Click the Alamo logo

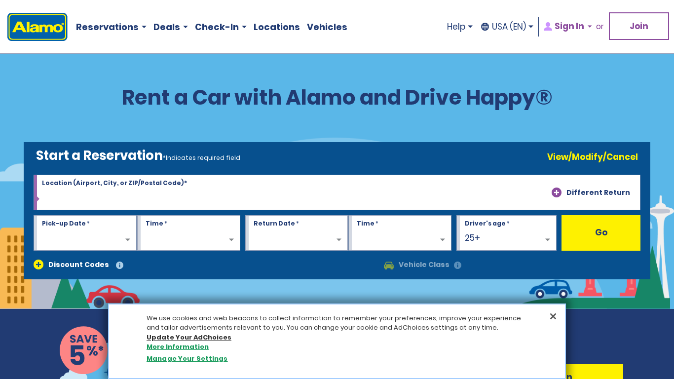click(x=37, y=27)
